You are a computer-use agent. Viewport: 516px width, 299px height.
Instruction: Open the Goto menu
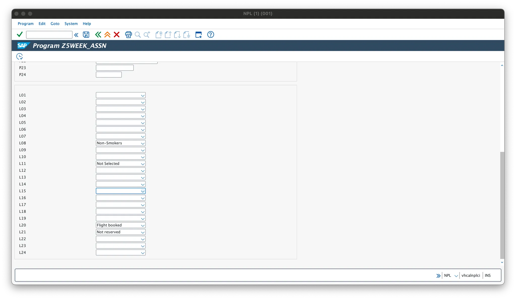55,24
